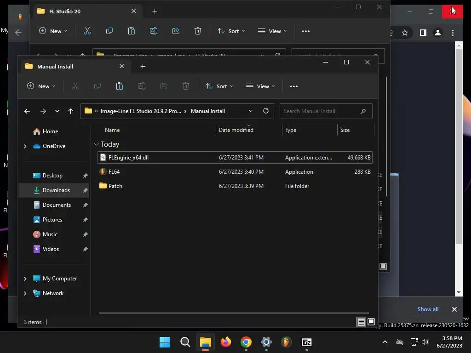Viewport: 471px width, 353px height.
Task: Open Chrome profile icon
Action: coord(438,33)
